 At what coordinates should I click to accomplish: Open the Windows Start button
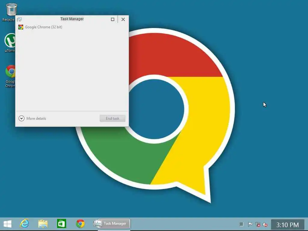pos(8,224)
